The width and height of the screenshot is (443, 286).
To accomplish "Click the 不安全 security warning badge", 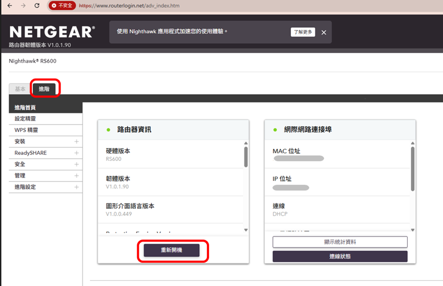I will [x=62, y=5].
